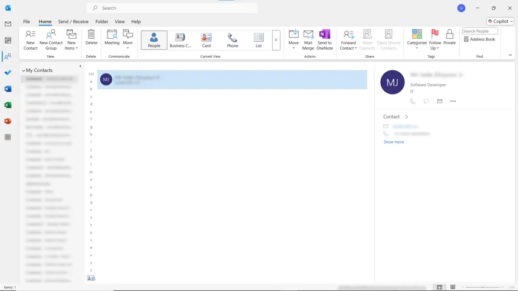Mark the contact as Private
The width and height of the screenshot is (518, 291).
click(449, 37)
